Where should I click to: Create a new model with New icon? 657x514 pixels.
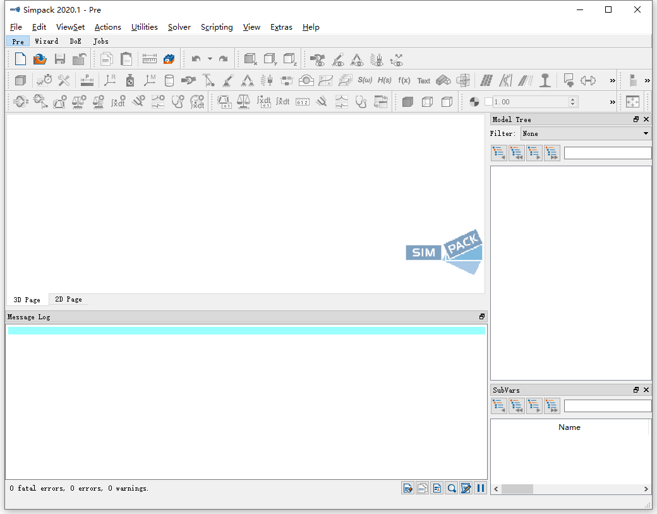(x=20, y=59)
